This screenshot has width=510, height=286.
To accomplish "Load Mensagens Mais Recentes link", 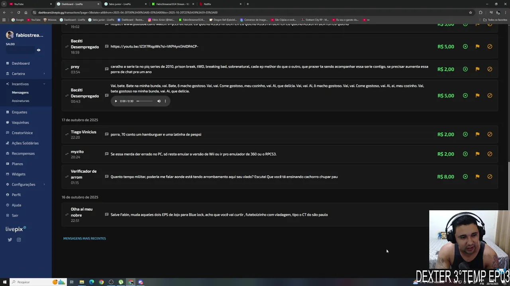I will (x=84, y=238).
